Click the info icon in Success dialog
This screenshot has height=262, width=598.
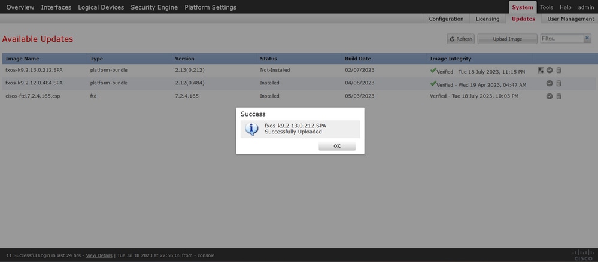pyautogui.click(x=251, y=129)
